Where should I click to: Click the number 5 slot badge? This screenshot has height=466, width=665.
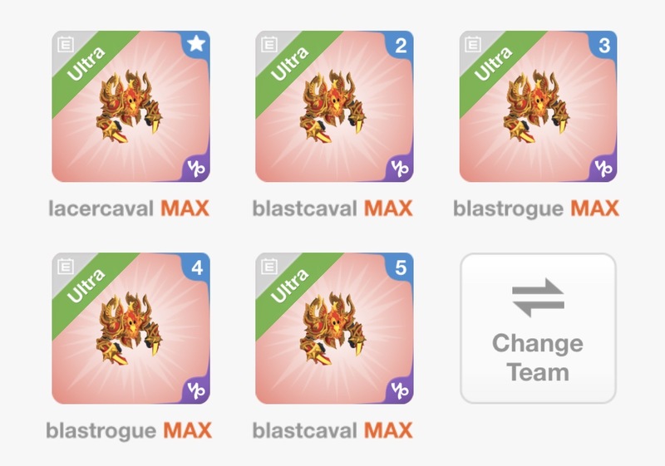401,267
